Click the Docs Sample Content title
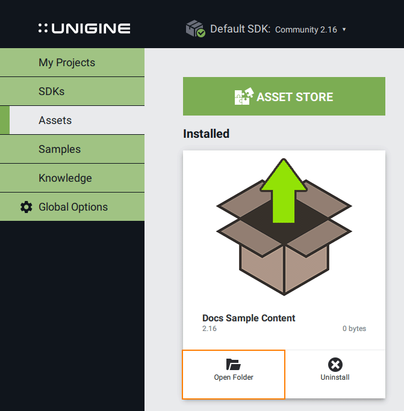Viewport: 404px width, 411px height. (x=249, y=318)
